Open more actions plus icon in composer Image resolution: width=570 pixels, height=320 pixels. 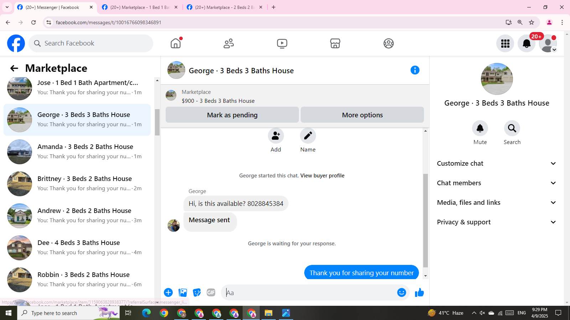pyautogui.click(x=168, y=293)
